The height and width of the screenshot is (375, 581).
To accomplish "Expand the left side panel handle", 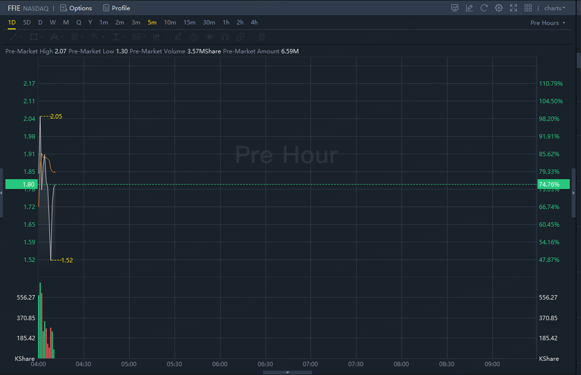I will (x=1, y=193).
